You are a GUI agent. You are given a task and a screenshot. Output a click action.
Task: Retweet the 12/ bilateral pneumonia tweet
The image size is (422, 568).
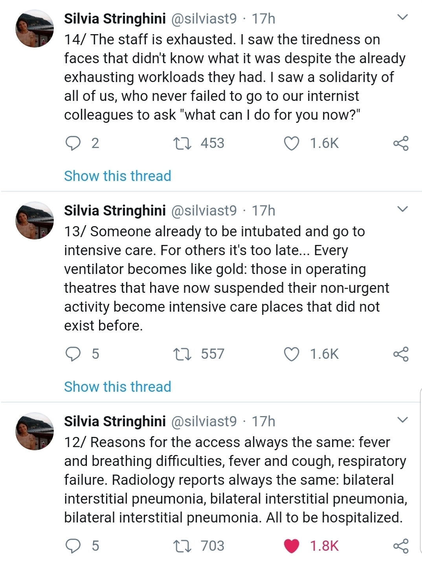[x=182, y=546]
